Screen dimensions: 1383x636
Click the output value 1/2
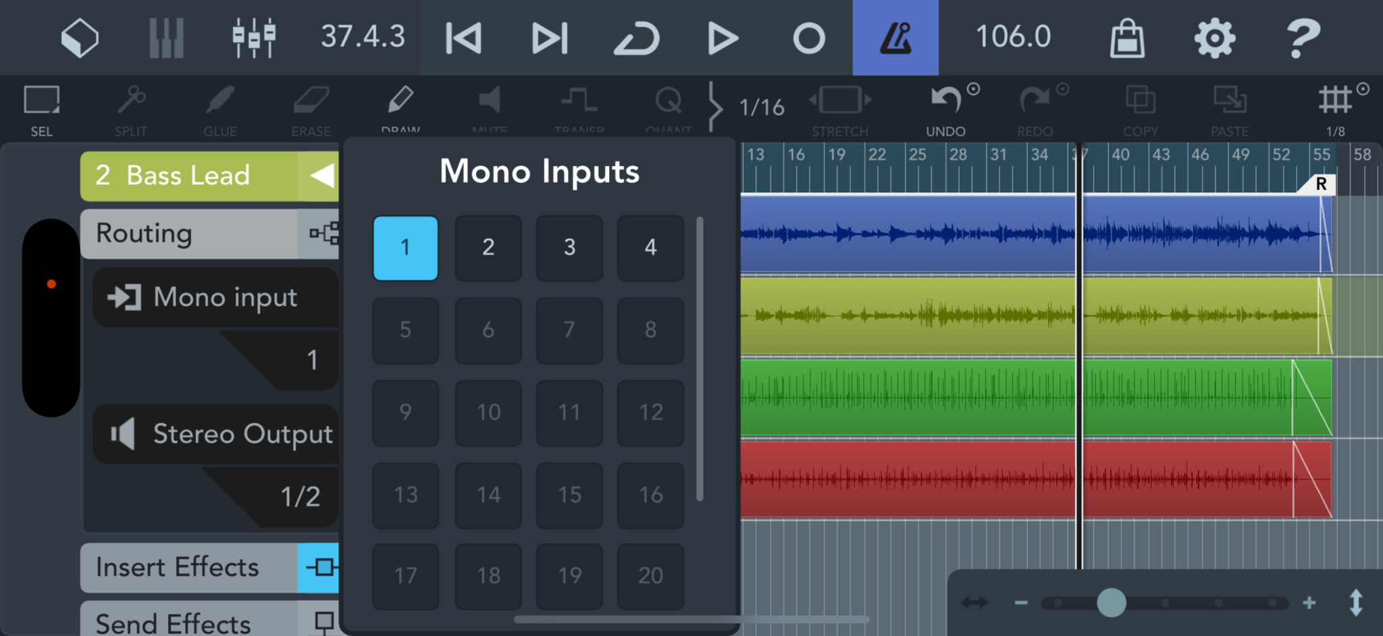[x=300, y=497]
